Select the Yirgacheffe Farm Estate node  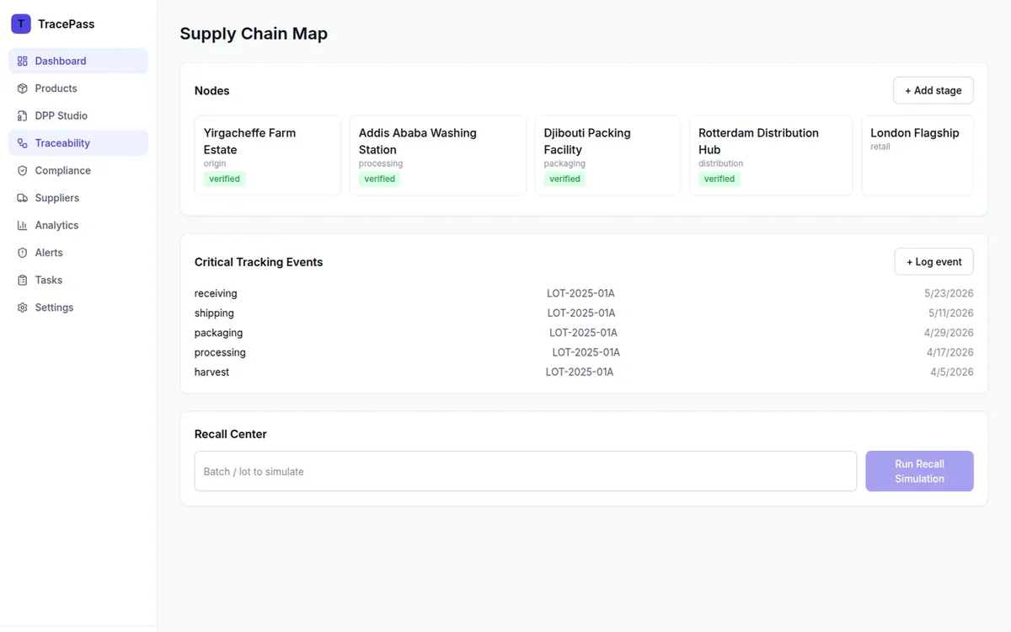point(268,156)
